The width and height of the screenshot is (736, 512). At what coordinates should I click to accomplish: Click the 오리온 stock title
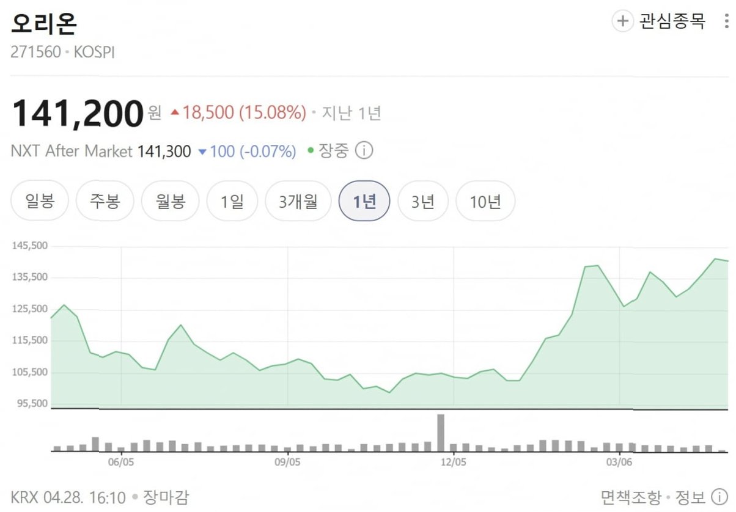pyautogui.click(x=44, y=24)
